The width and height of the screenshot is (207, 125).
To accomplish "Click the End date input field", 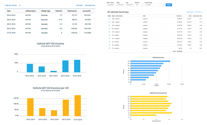I will (130, 5).
